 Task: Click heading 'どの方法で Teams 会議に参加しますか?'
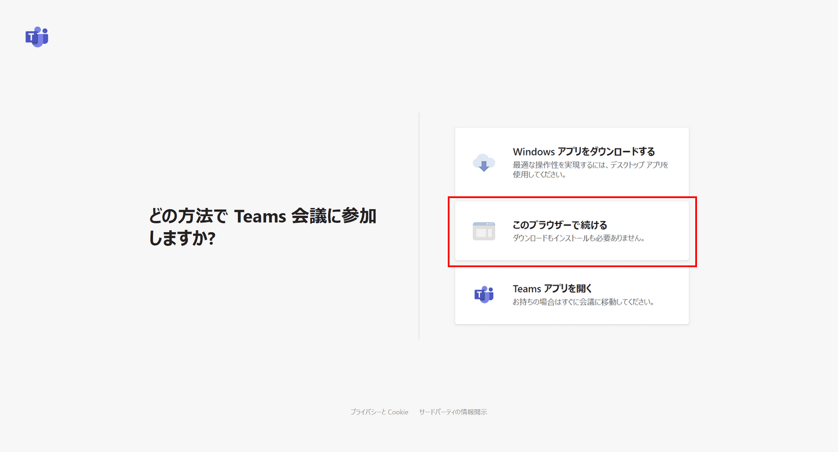(x=262, y=227)
